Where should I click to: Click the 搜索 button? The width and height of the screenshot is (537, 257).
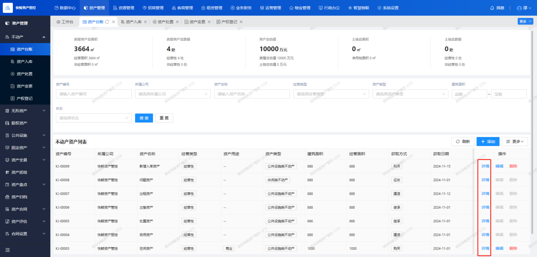point(144,118)
